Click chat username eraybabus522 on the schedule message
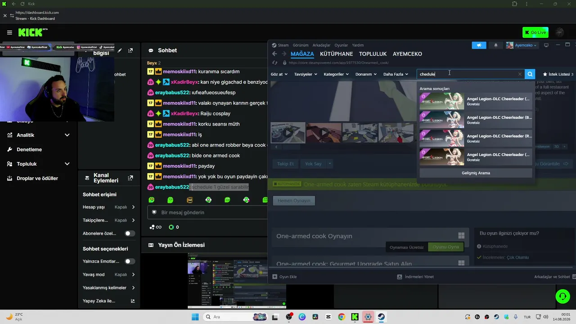 tap(172, 187)
